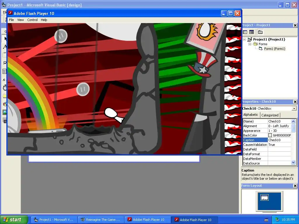The height and width of the screenshot is (224, 299).
Task: Select the DataMember property row
Action: pyautogui.click(x=267, y=159)
